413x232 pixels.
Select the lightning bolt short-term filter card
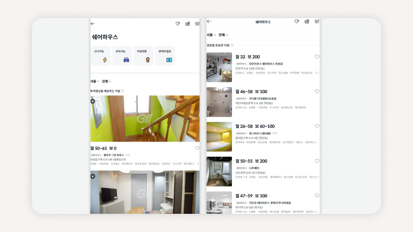click(101, 56)
